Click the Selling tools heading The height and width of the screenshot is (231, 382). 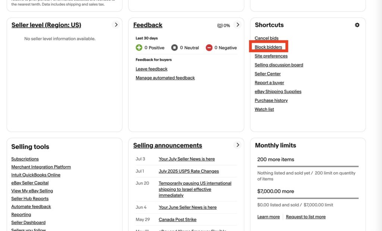(x=30, y=147)
